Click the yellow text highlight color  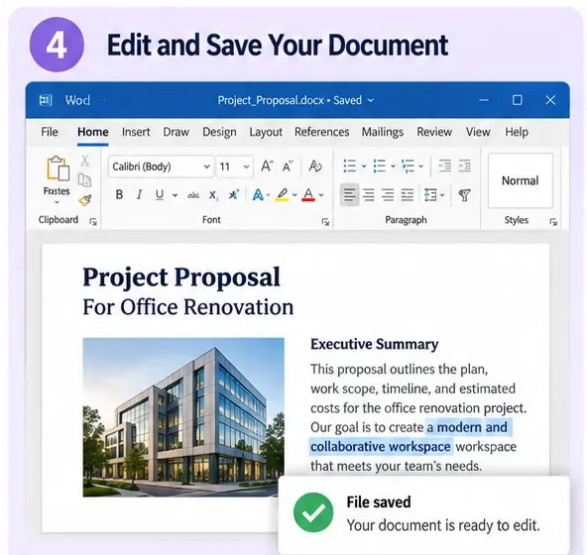283,194
